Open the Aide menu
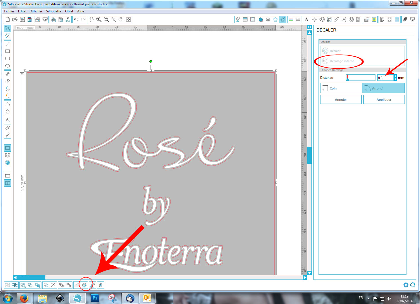This screenshot has width=420, height=304. (x=81, y=11)
